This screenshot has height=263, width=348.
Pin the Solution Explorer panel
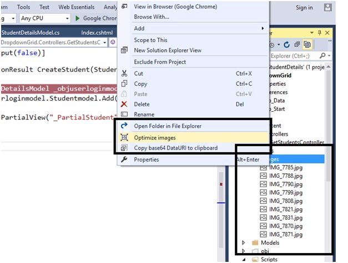click(319, 33)
